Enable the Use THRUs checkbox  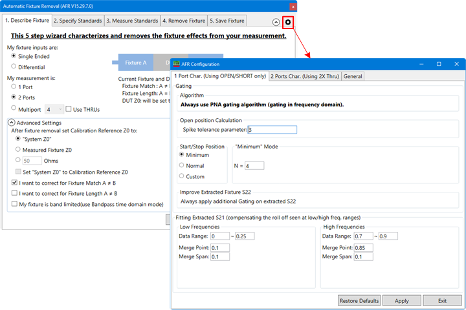pyautogui.click(x=69, y=109)
